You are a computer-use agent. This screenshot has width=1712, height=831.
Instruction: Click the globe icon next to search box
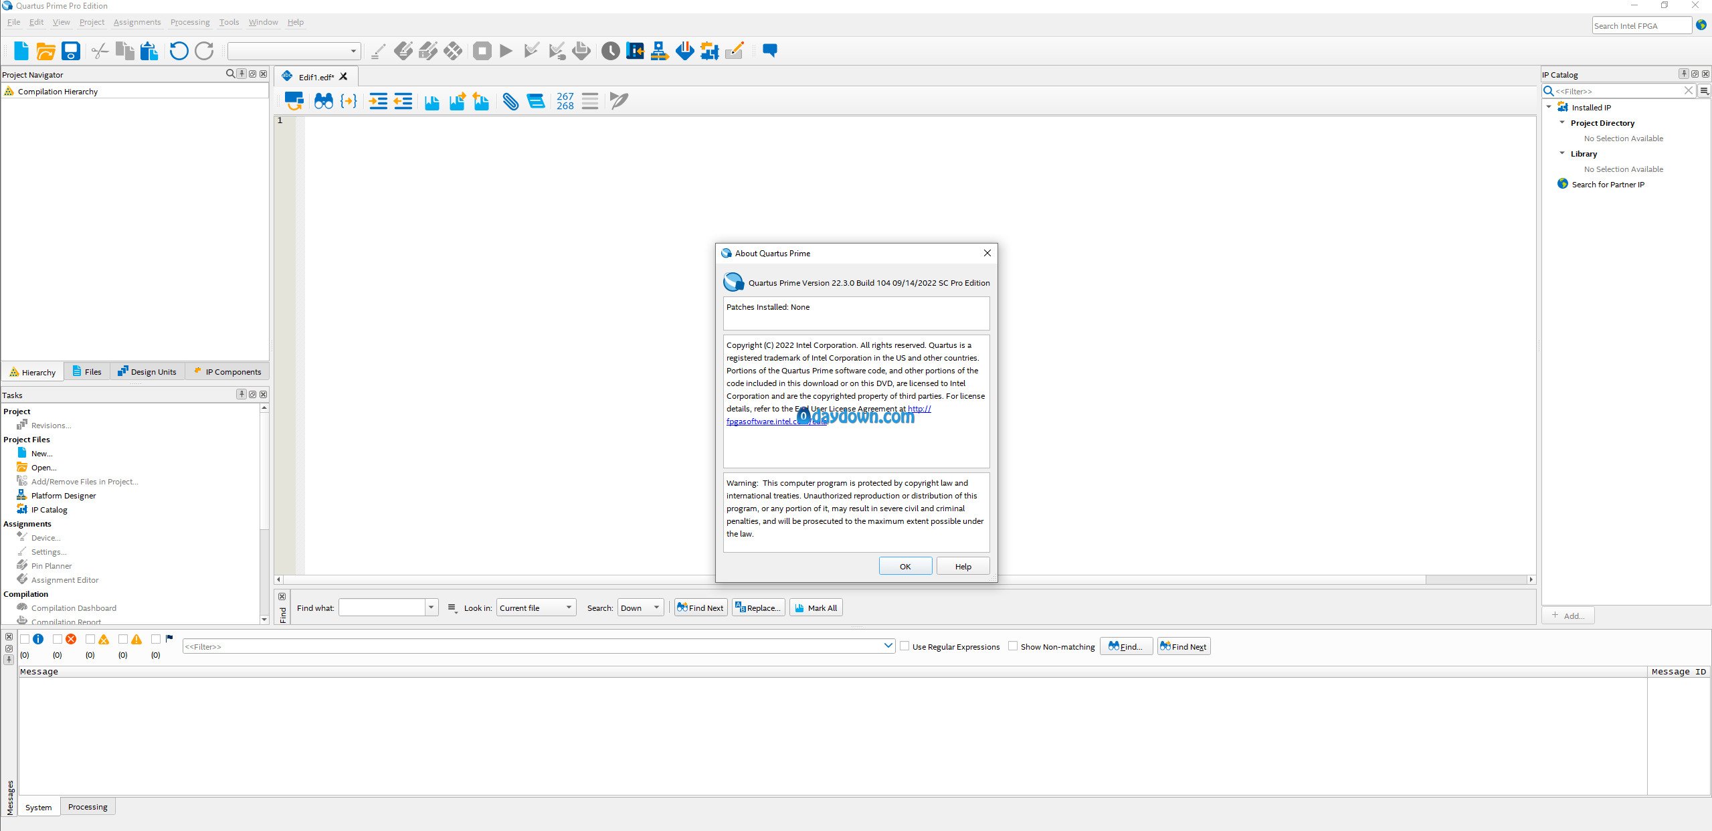pos(1701,25)
